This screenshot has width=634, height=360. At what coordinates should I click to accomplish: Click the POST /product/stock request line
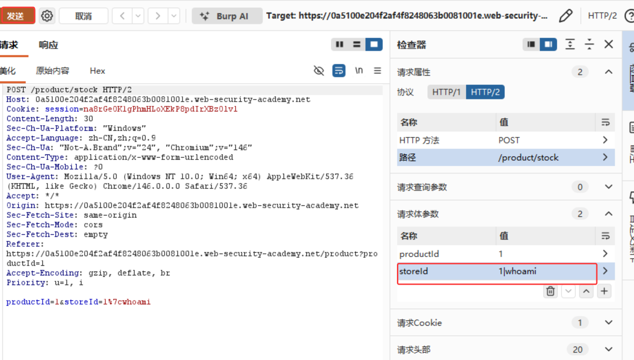tap(69, 90)
